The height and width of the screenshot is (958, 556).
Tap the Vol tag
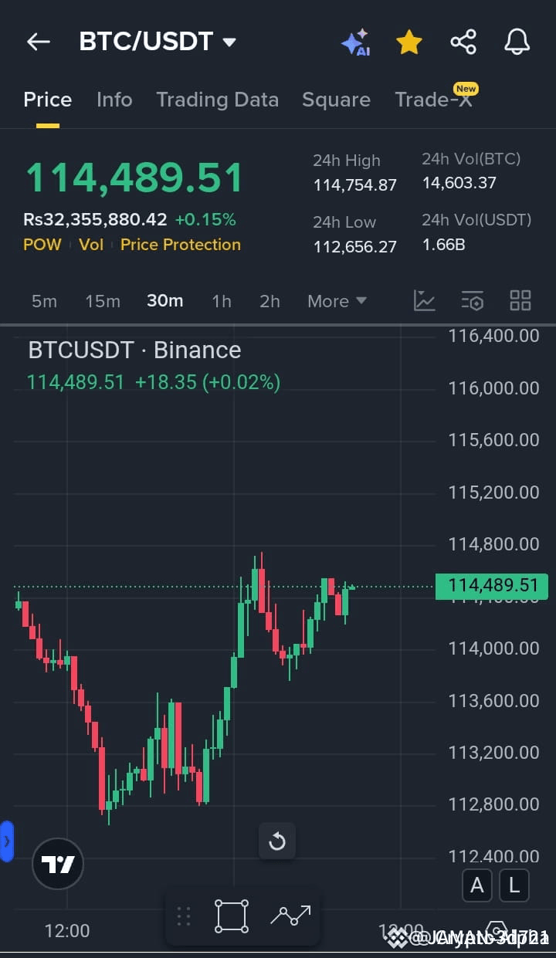(x=91, y=245)
